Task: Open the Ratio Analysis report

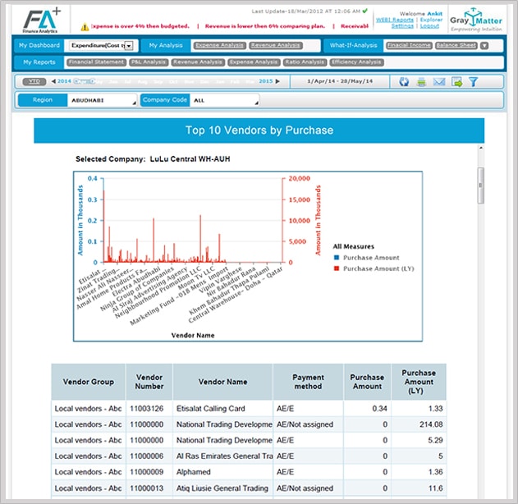Action: coord(305,62)
